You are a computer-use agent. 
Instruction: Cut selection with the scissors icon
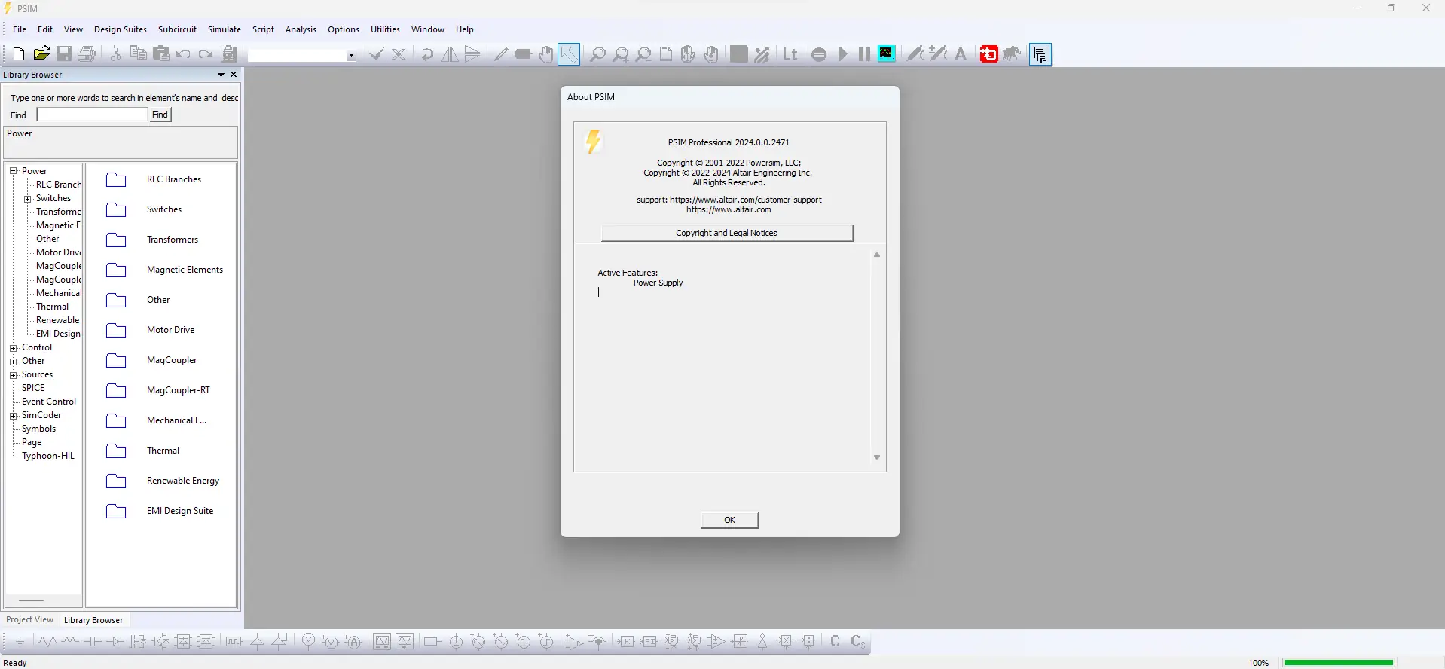pyautogui.click(x=116, y=53)
